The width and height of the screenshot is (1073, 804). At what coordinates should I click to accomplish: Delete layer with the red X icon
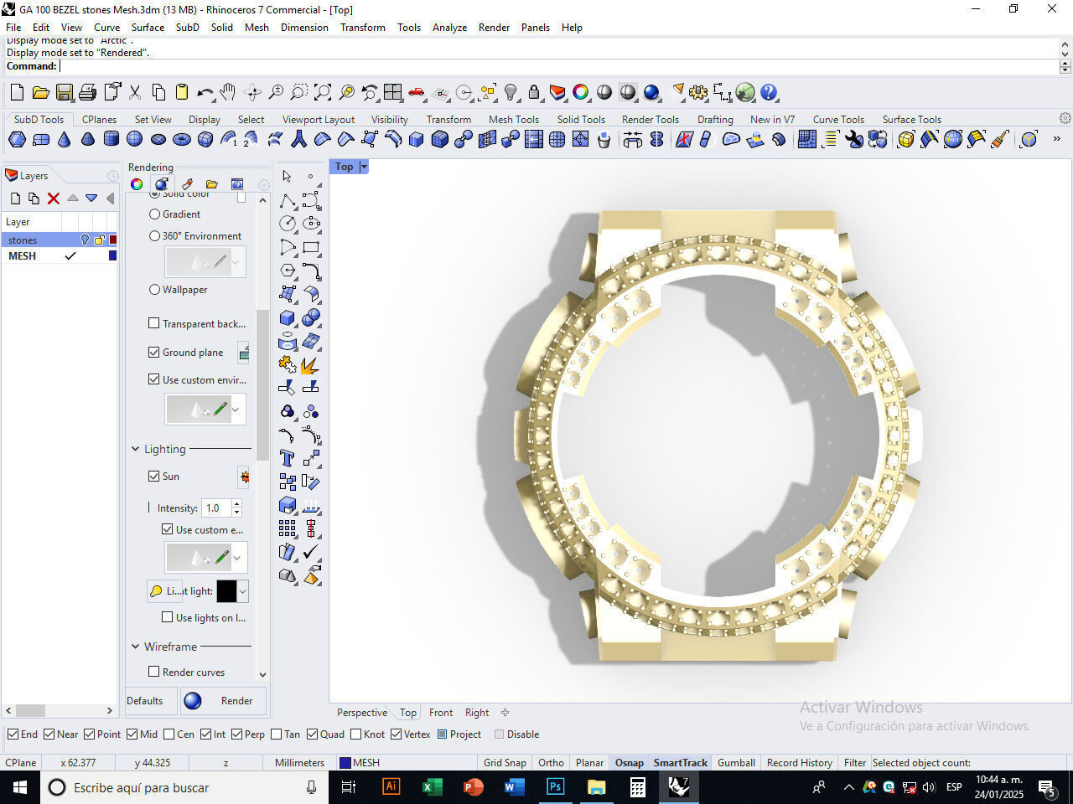pos(54,198)
